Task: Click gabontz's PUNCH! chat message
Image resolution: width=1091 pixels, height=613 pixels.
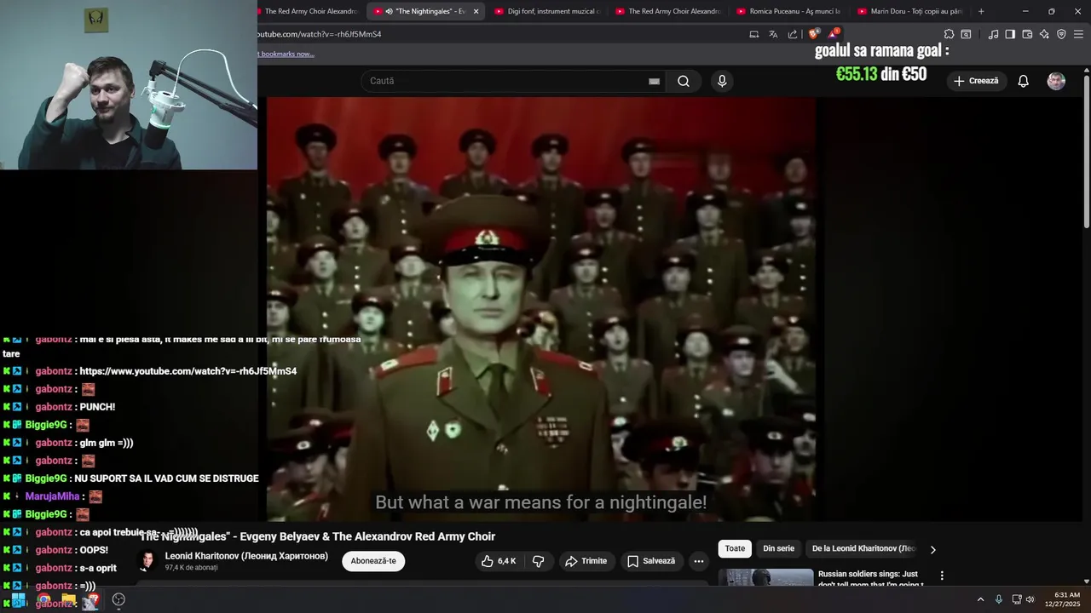Action: (97, 407)
